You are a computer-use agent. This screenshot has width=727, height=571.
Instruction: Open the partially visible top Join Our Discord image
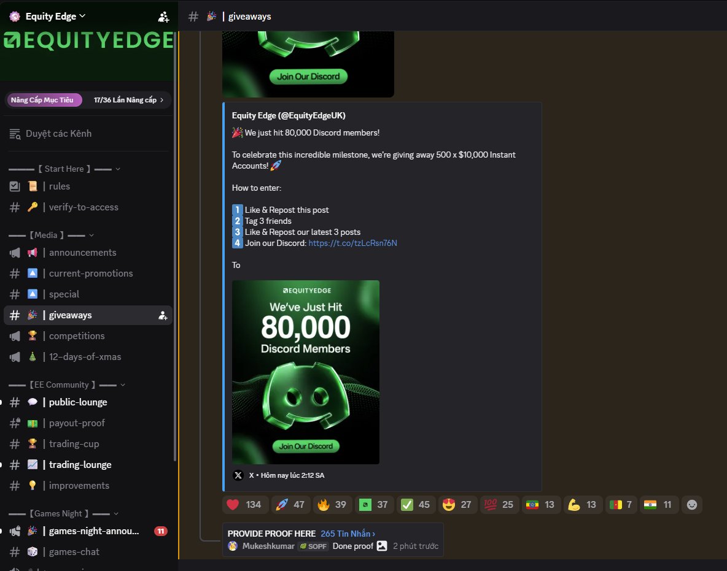(308, 64)
